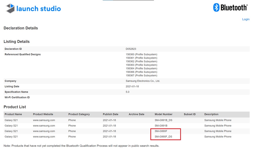Select publish date in the SM-G991B_DS row
253x149 pixels.
point(109,120)
